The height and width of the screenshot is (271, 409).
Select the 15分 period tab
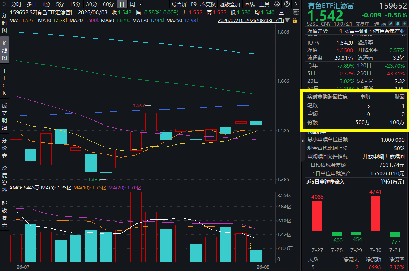click(75, 4)
